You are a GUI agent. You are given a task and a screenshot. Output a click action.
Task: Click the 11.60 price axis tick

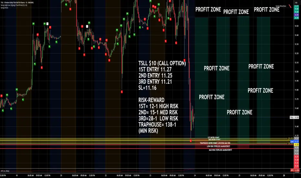(296, 108)
